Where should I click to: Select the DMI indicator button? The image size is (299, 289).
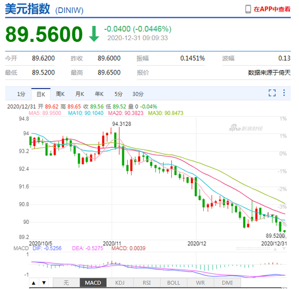point(227,282)
